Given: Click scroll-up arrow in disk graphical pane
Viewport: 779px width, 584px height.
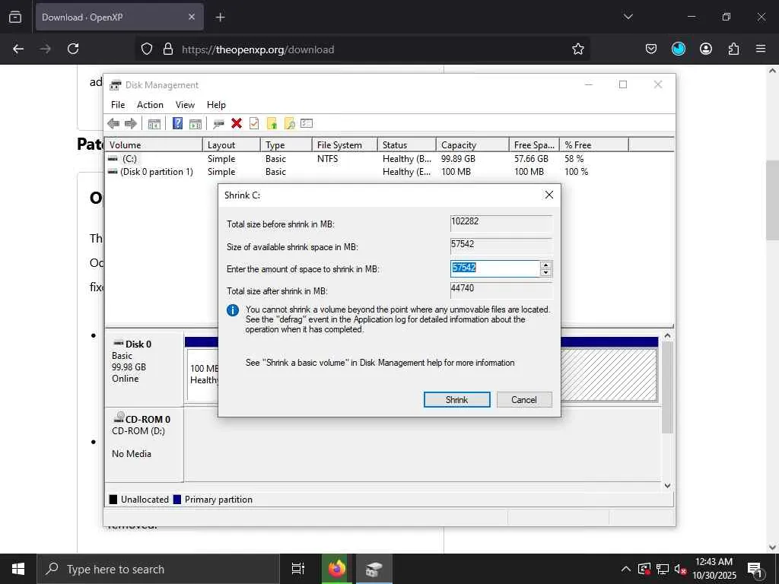Looking at the screenshot, I should (668, 335).
